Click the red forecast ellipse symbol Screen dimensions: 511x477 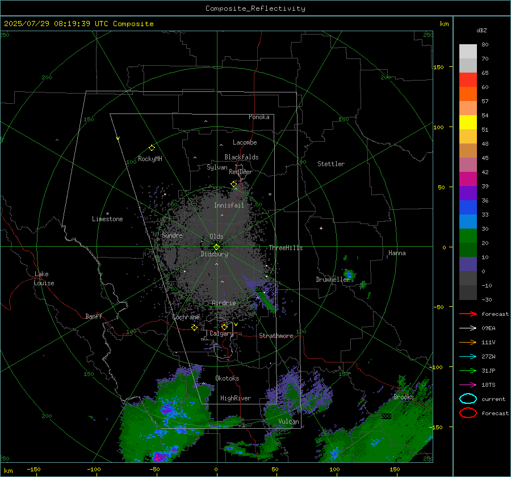pyautogui.click(x=468, y=413)
